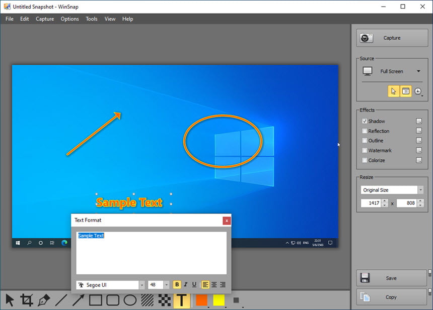The image size is (433, 310).
Task: Click inside the Text Format text box
Action: coord(152,253)
